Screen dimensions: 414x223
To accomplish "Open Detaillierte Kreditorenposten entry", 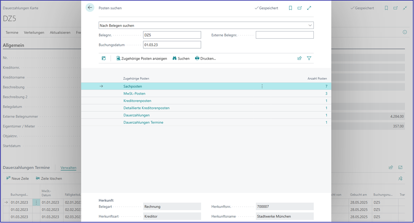I will click(x=146, y=108).
